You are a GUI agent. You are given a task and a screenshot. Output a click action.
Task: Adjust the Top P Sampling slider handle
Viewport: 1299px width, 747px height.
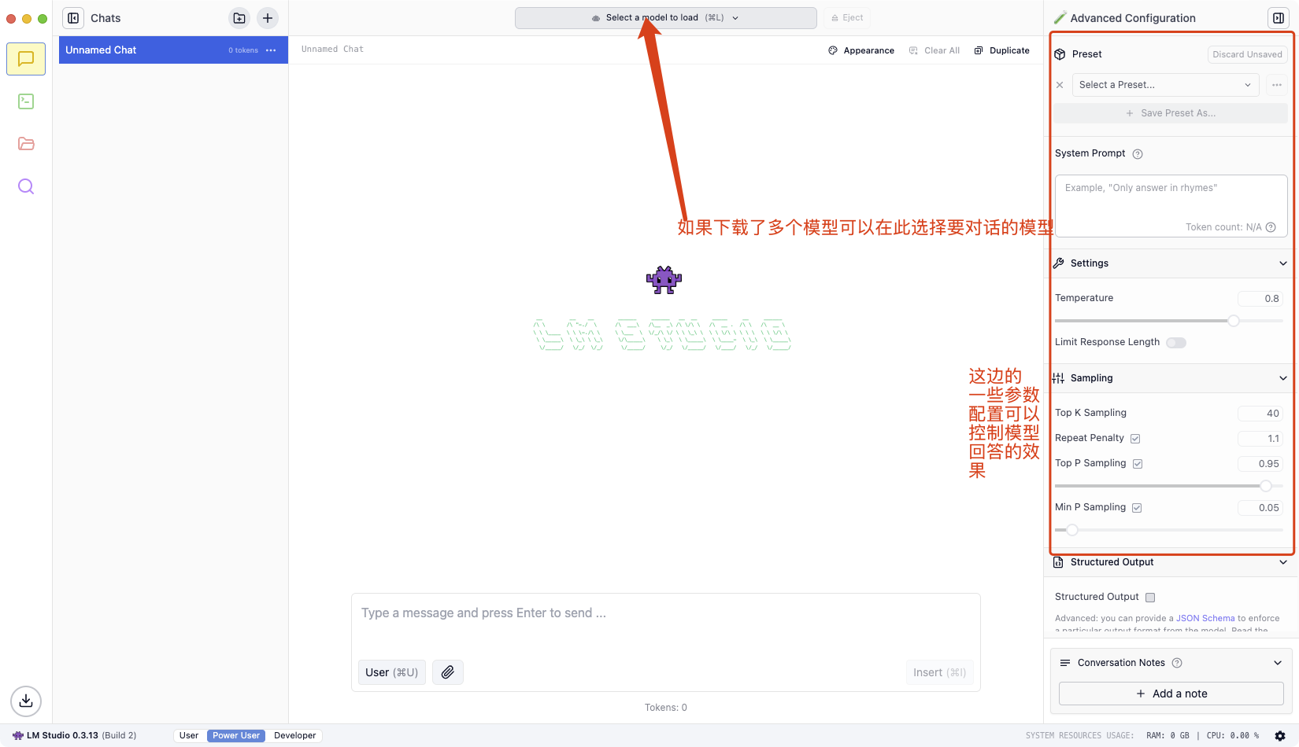coord(1266,486)
